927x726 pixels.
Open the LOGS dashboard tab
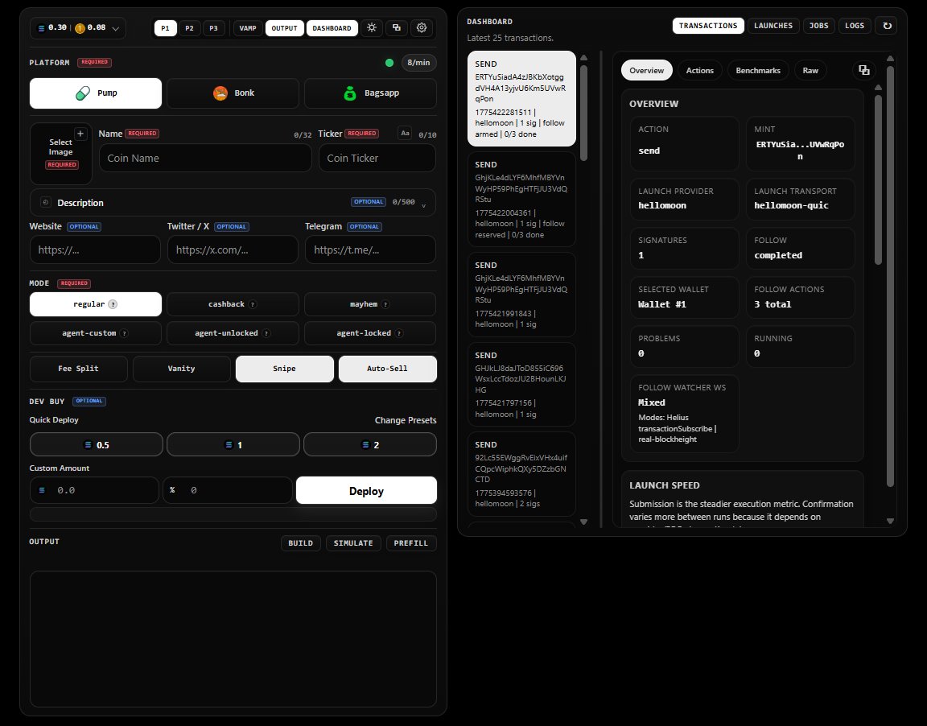855,26
